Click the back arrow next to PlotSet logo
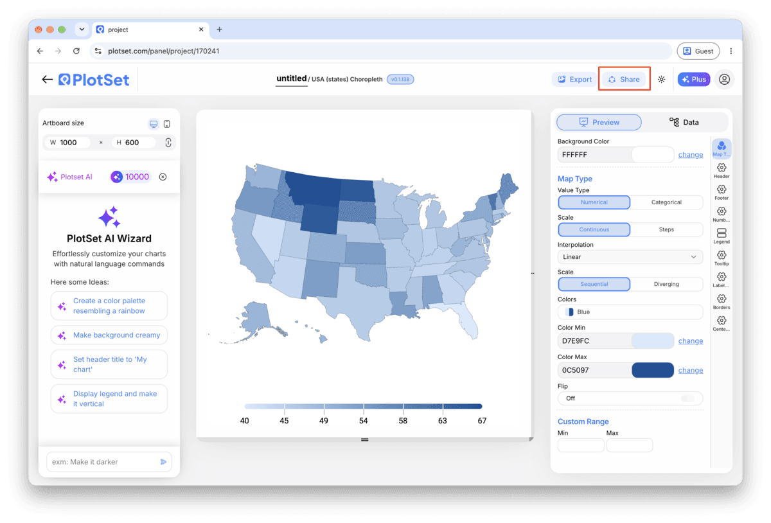 point(47,80)
